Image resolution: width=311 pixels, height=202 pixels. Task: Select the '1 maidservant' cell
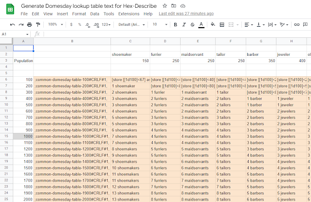(x=198, y=92)
